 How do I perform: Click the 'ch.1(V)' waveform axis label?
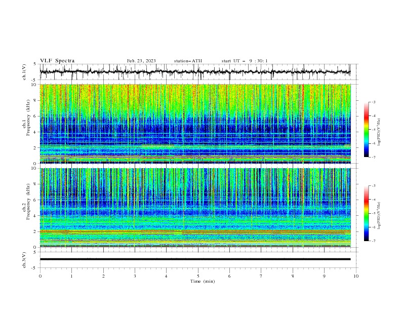pyautogui.click(x=24, y=72)
